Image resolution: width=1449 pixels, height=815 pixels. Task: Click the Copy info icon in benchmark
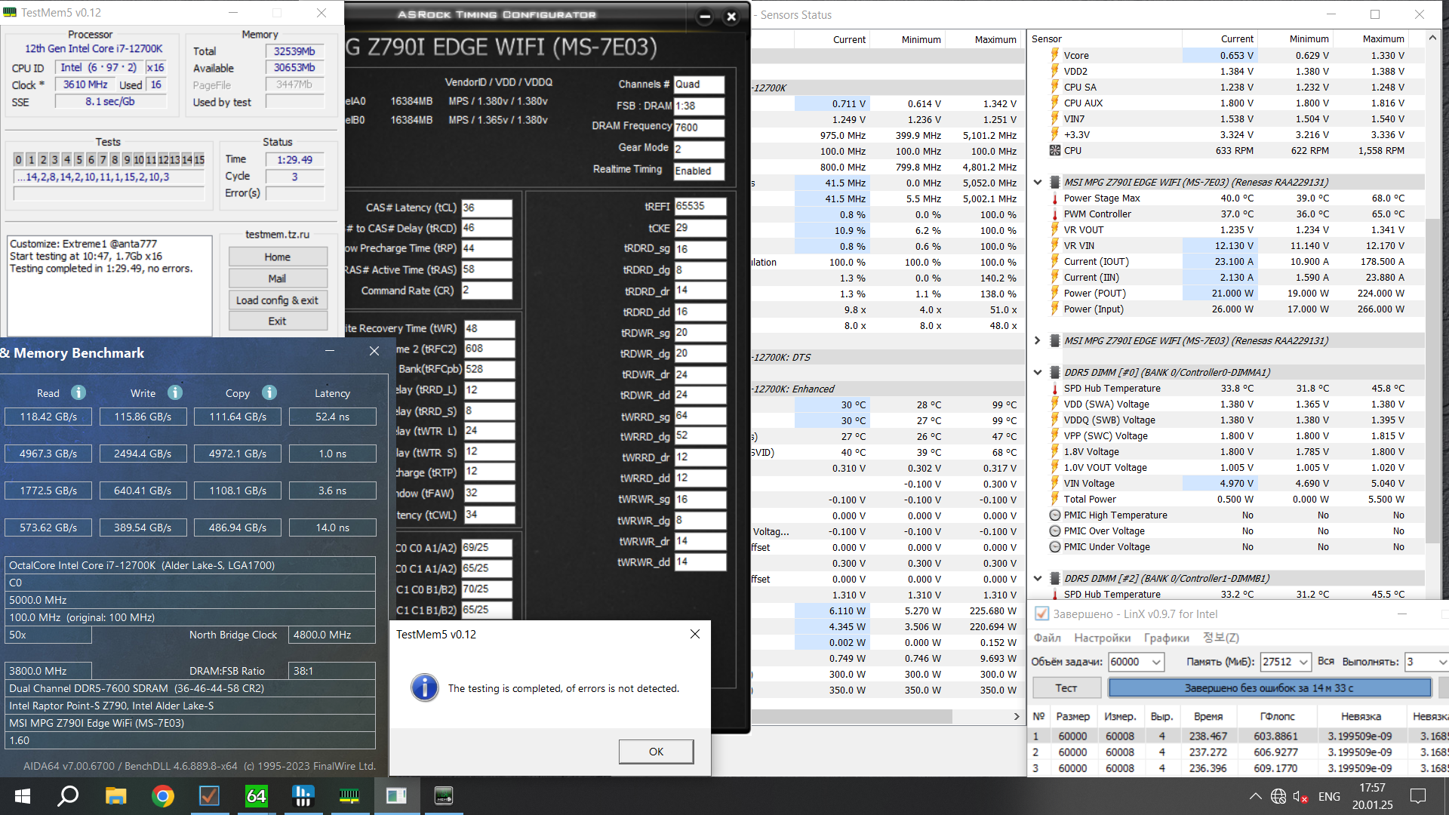tap(269, 392)
